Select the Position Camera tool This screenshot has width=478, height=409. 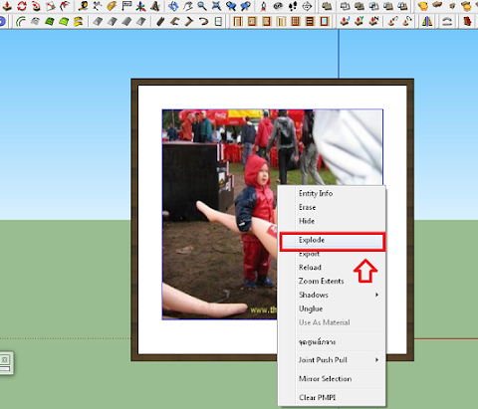pyautogui.click(x=264, y=6)
